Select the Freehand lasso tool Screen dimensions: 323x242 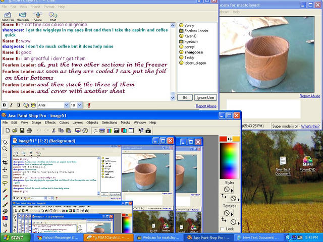click(x=5, y=184)
